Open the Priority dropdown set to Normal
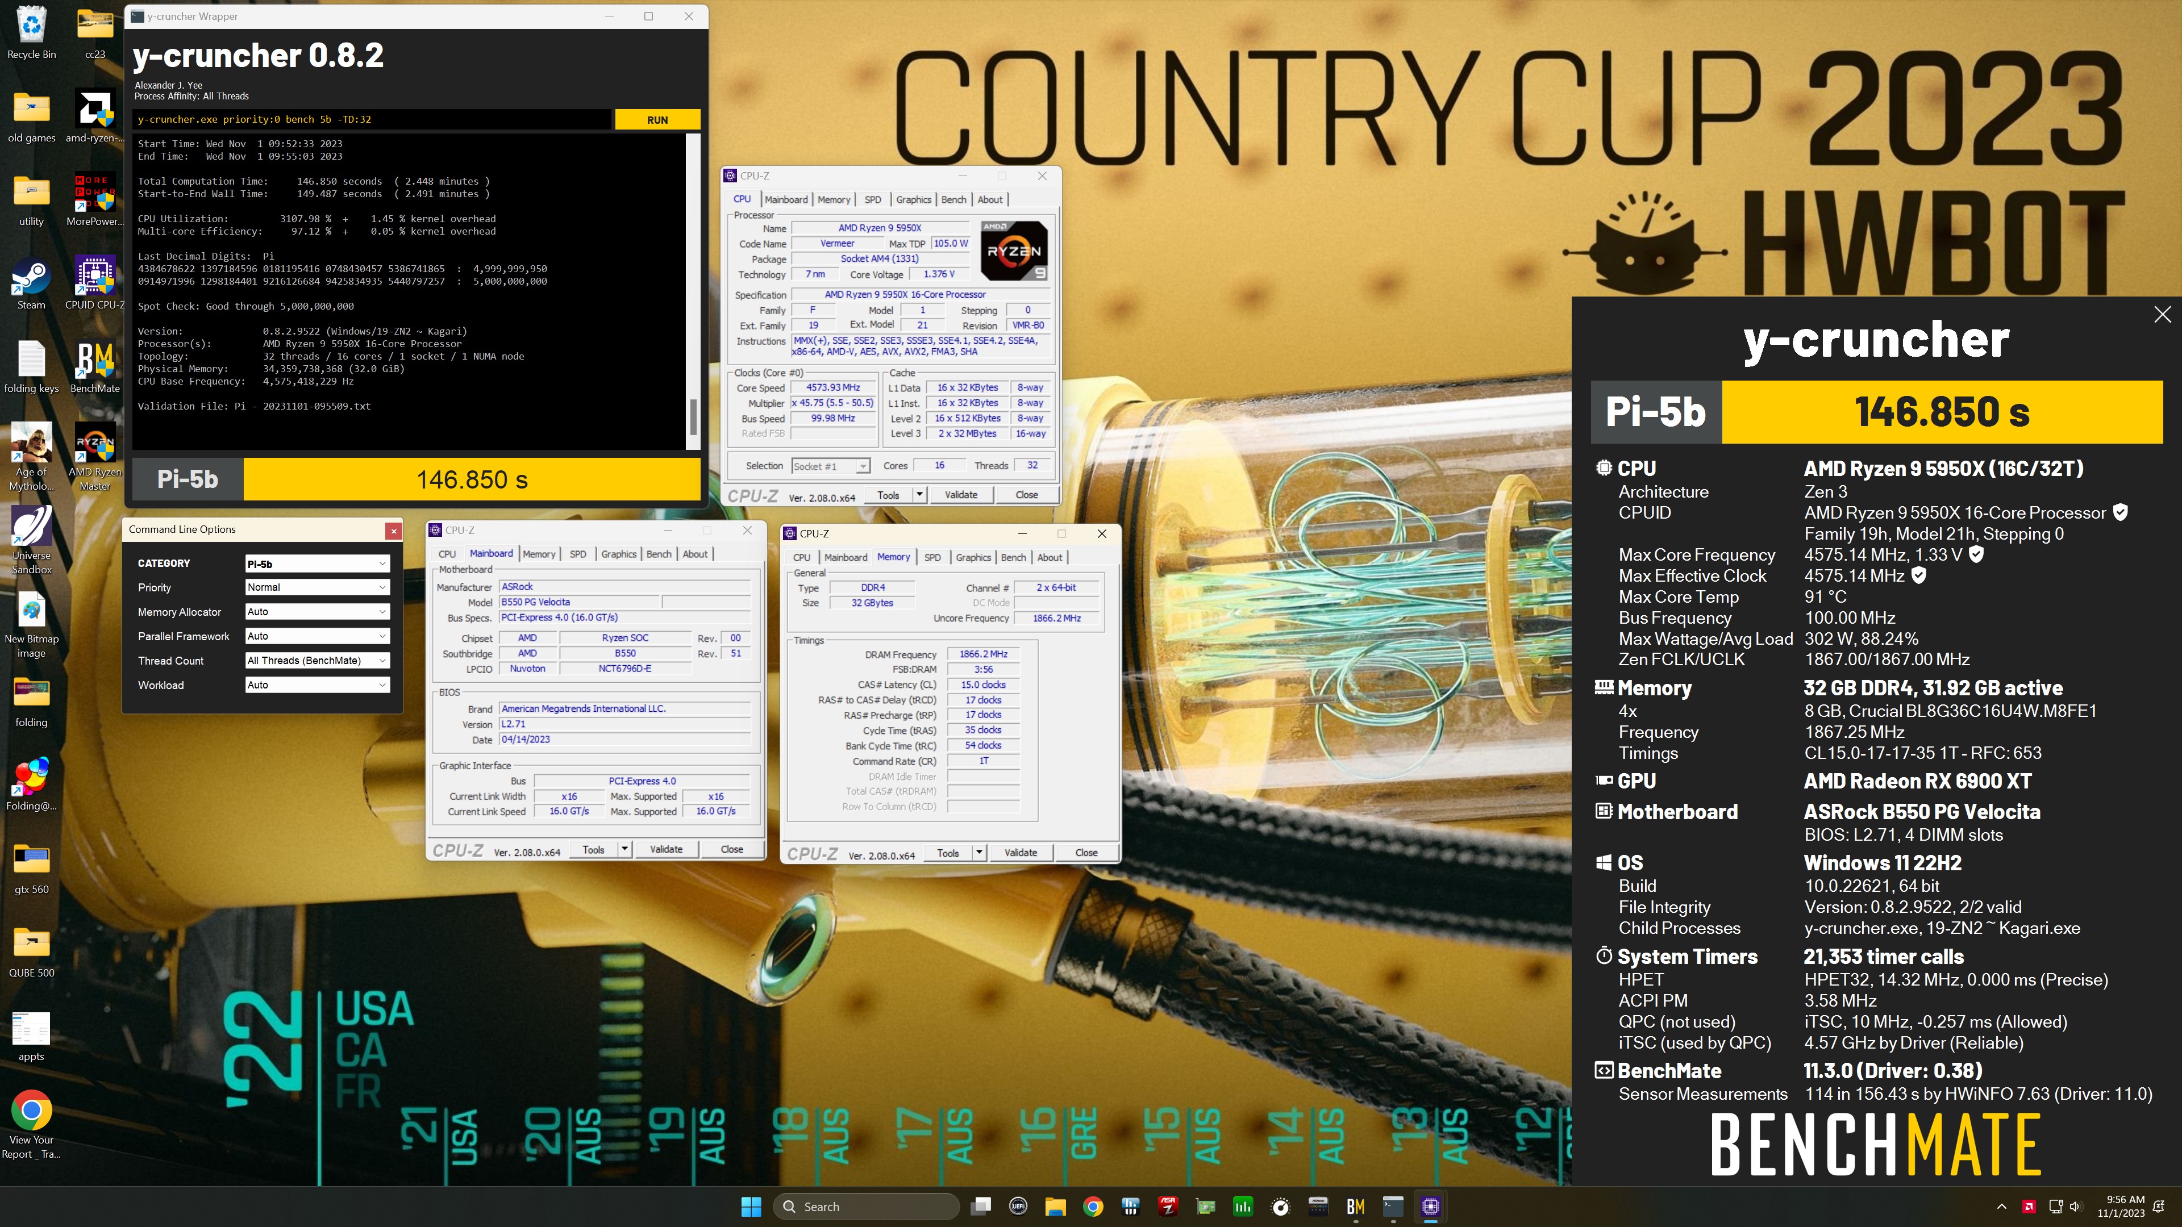 [317, 587]
